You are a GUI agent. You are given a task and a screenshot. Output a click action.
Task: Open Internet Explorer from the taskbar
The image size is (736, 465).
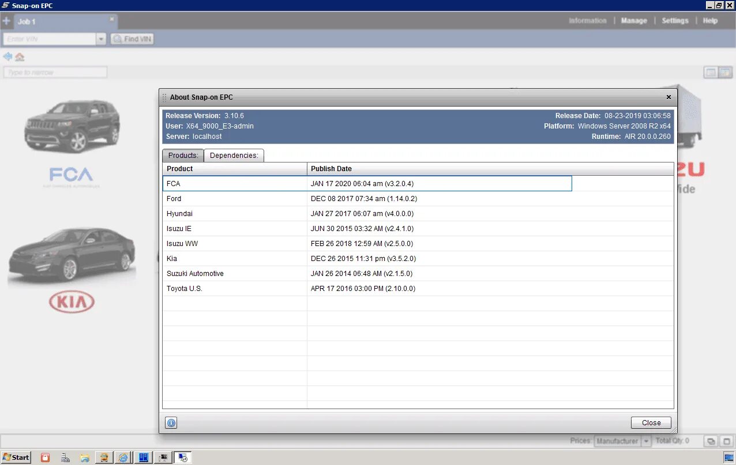pyautogui.click(x=123, y=458)
